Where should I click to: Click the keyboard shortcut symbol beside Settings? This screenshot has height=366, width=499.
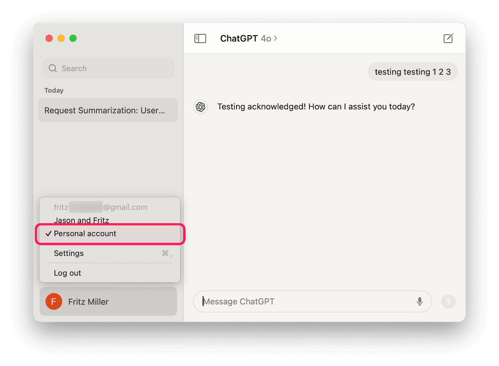click(167, 254)
